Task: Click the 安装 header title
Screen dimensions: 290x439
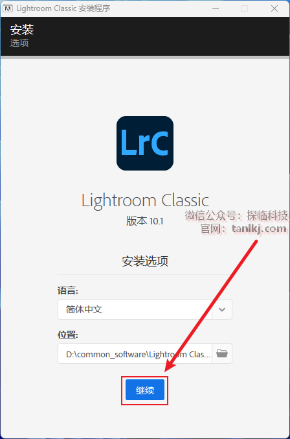Action: pyautogui.click(x=22, y=30)
